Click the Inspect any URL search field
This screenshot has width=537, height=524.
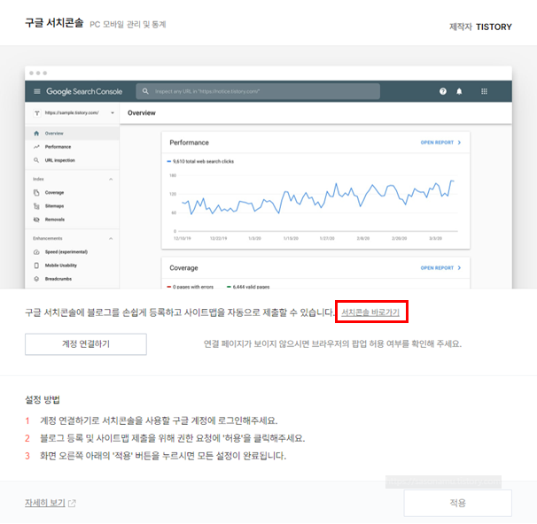coord(258,91)
